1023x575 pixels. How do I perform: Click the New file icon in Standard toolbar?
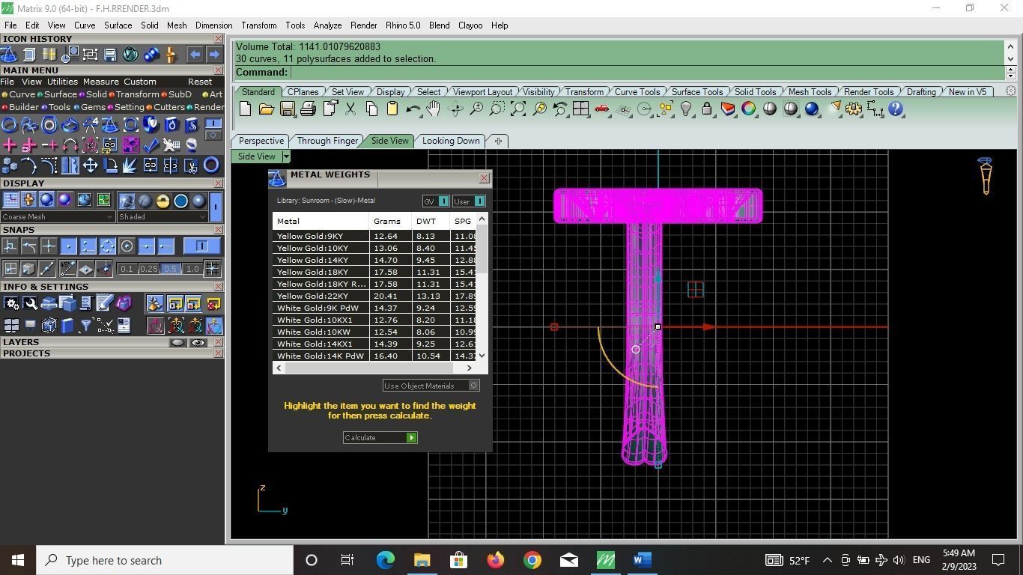[x=245, y=109]
